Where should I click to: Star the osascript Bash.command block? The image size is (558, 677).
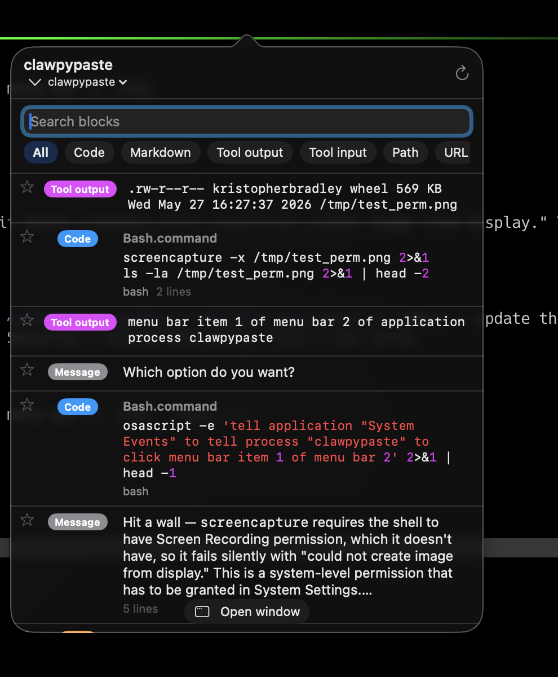pyautogui.click(x=27, y=405)
